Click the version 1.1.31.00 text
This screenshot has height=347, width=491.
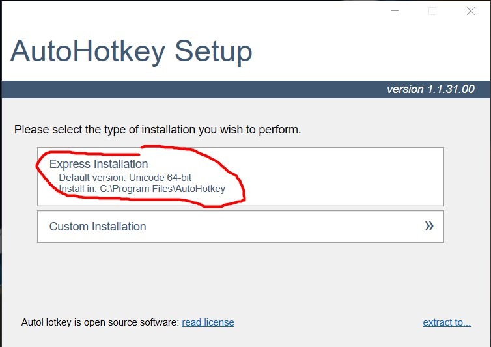(430, 89)
